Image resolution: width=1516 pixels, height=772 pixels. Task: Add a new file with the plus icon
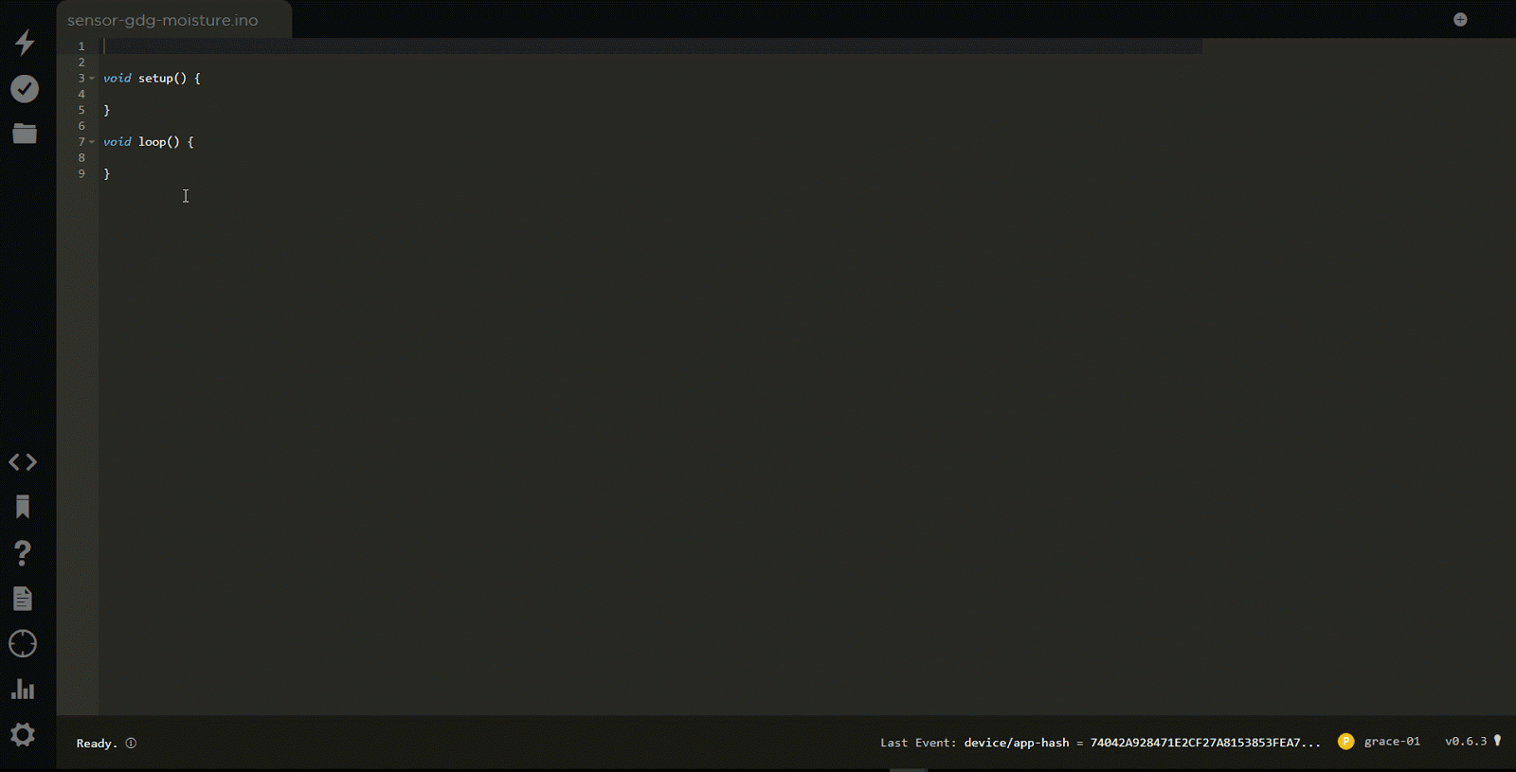1460,19
